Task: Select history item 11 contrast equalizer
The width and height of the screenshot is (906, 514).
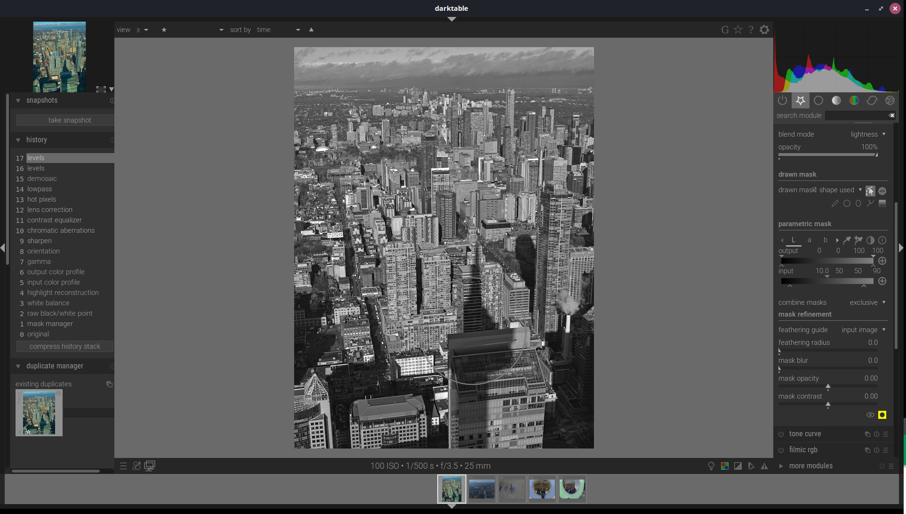Action: point(55,220)
